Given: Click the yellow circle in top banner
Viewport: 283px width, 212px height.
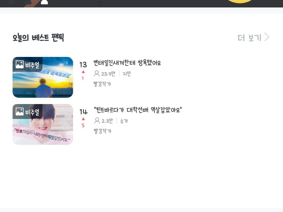Looking at the screenshot, I should [x=240, y=2].
